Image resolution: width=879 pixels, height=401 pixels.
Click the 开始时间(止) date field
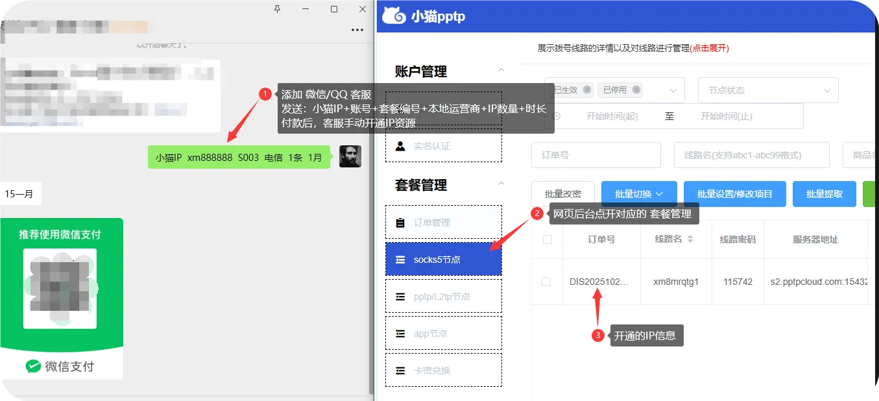click(x=726, y=116)
